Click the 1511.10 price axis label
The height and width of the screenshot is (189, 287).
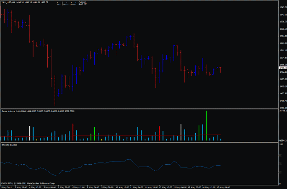pyautogui.click(x=283, y=50)
